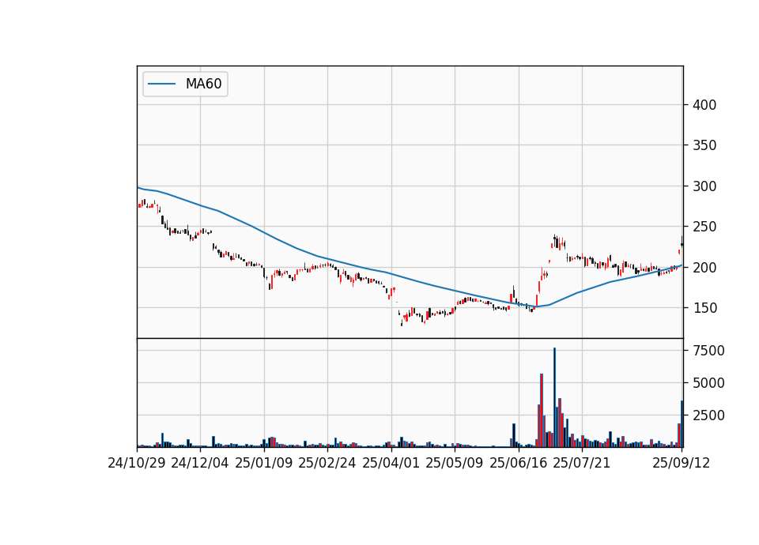
Task: Click the 7500 volume axis label
Action: 708,351
